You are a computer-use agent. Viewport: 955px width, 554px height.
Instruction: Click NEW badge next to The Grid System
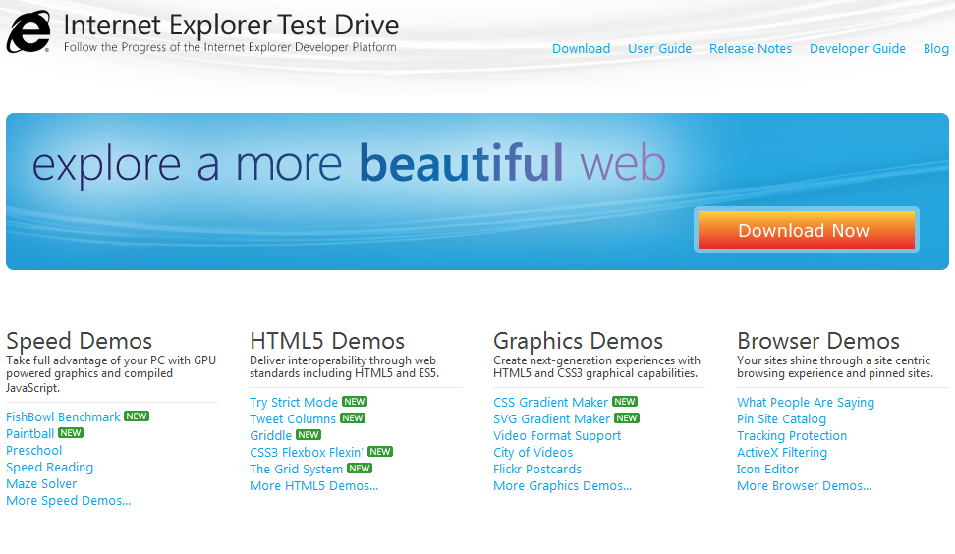[360, 469]
